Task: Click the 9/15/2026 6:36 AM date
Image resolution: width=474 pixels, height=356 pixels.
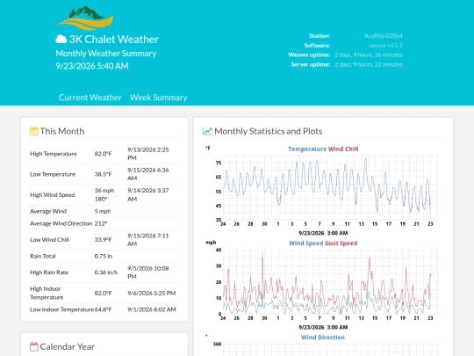Action: click(x=148, y=174)
